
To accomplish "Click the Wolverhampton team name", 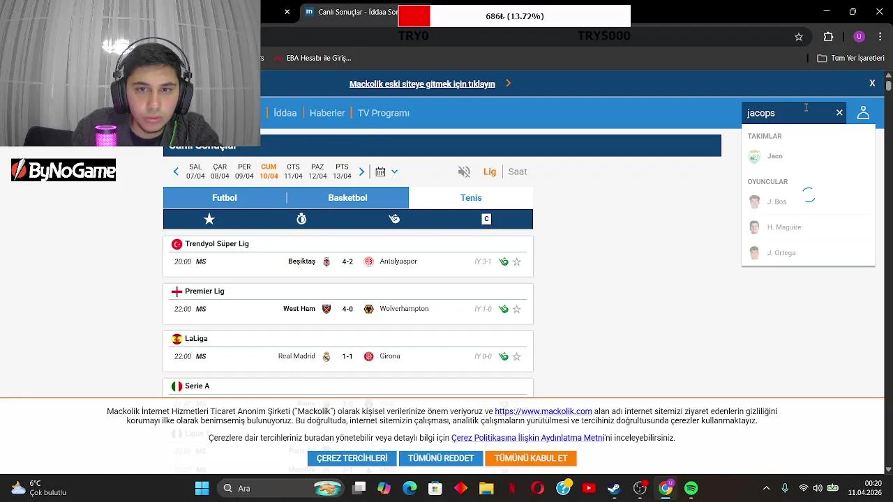I will pos(404,309).
